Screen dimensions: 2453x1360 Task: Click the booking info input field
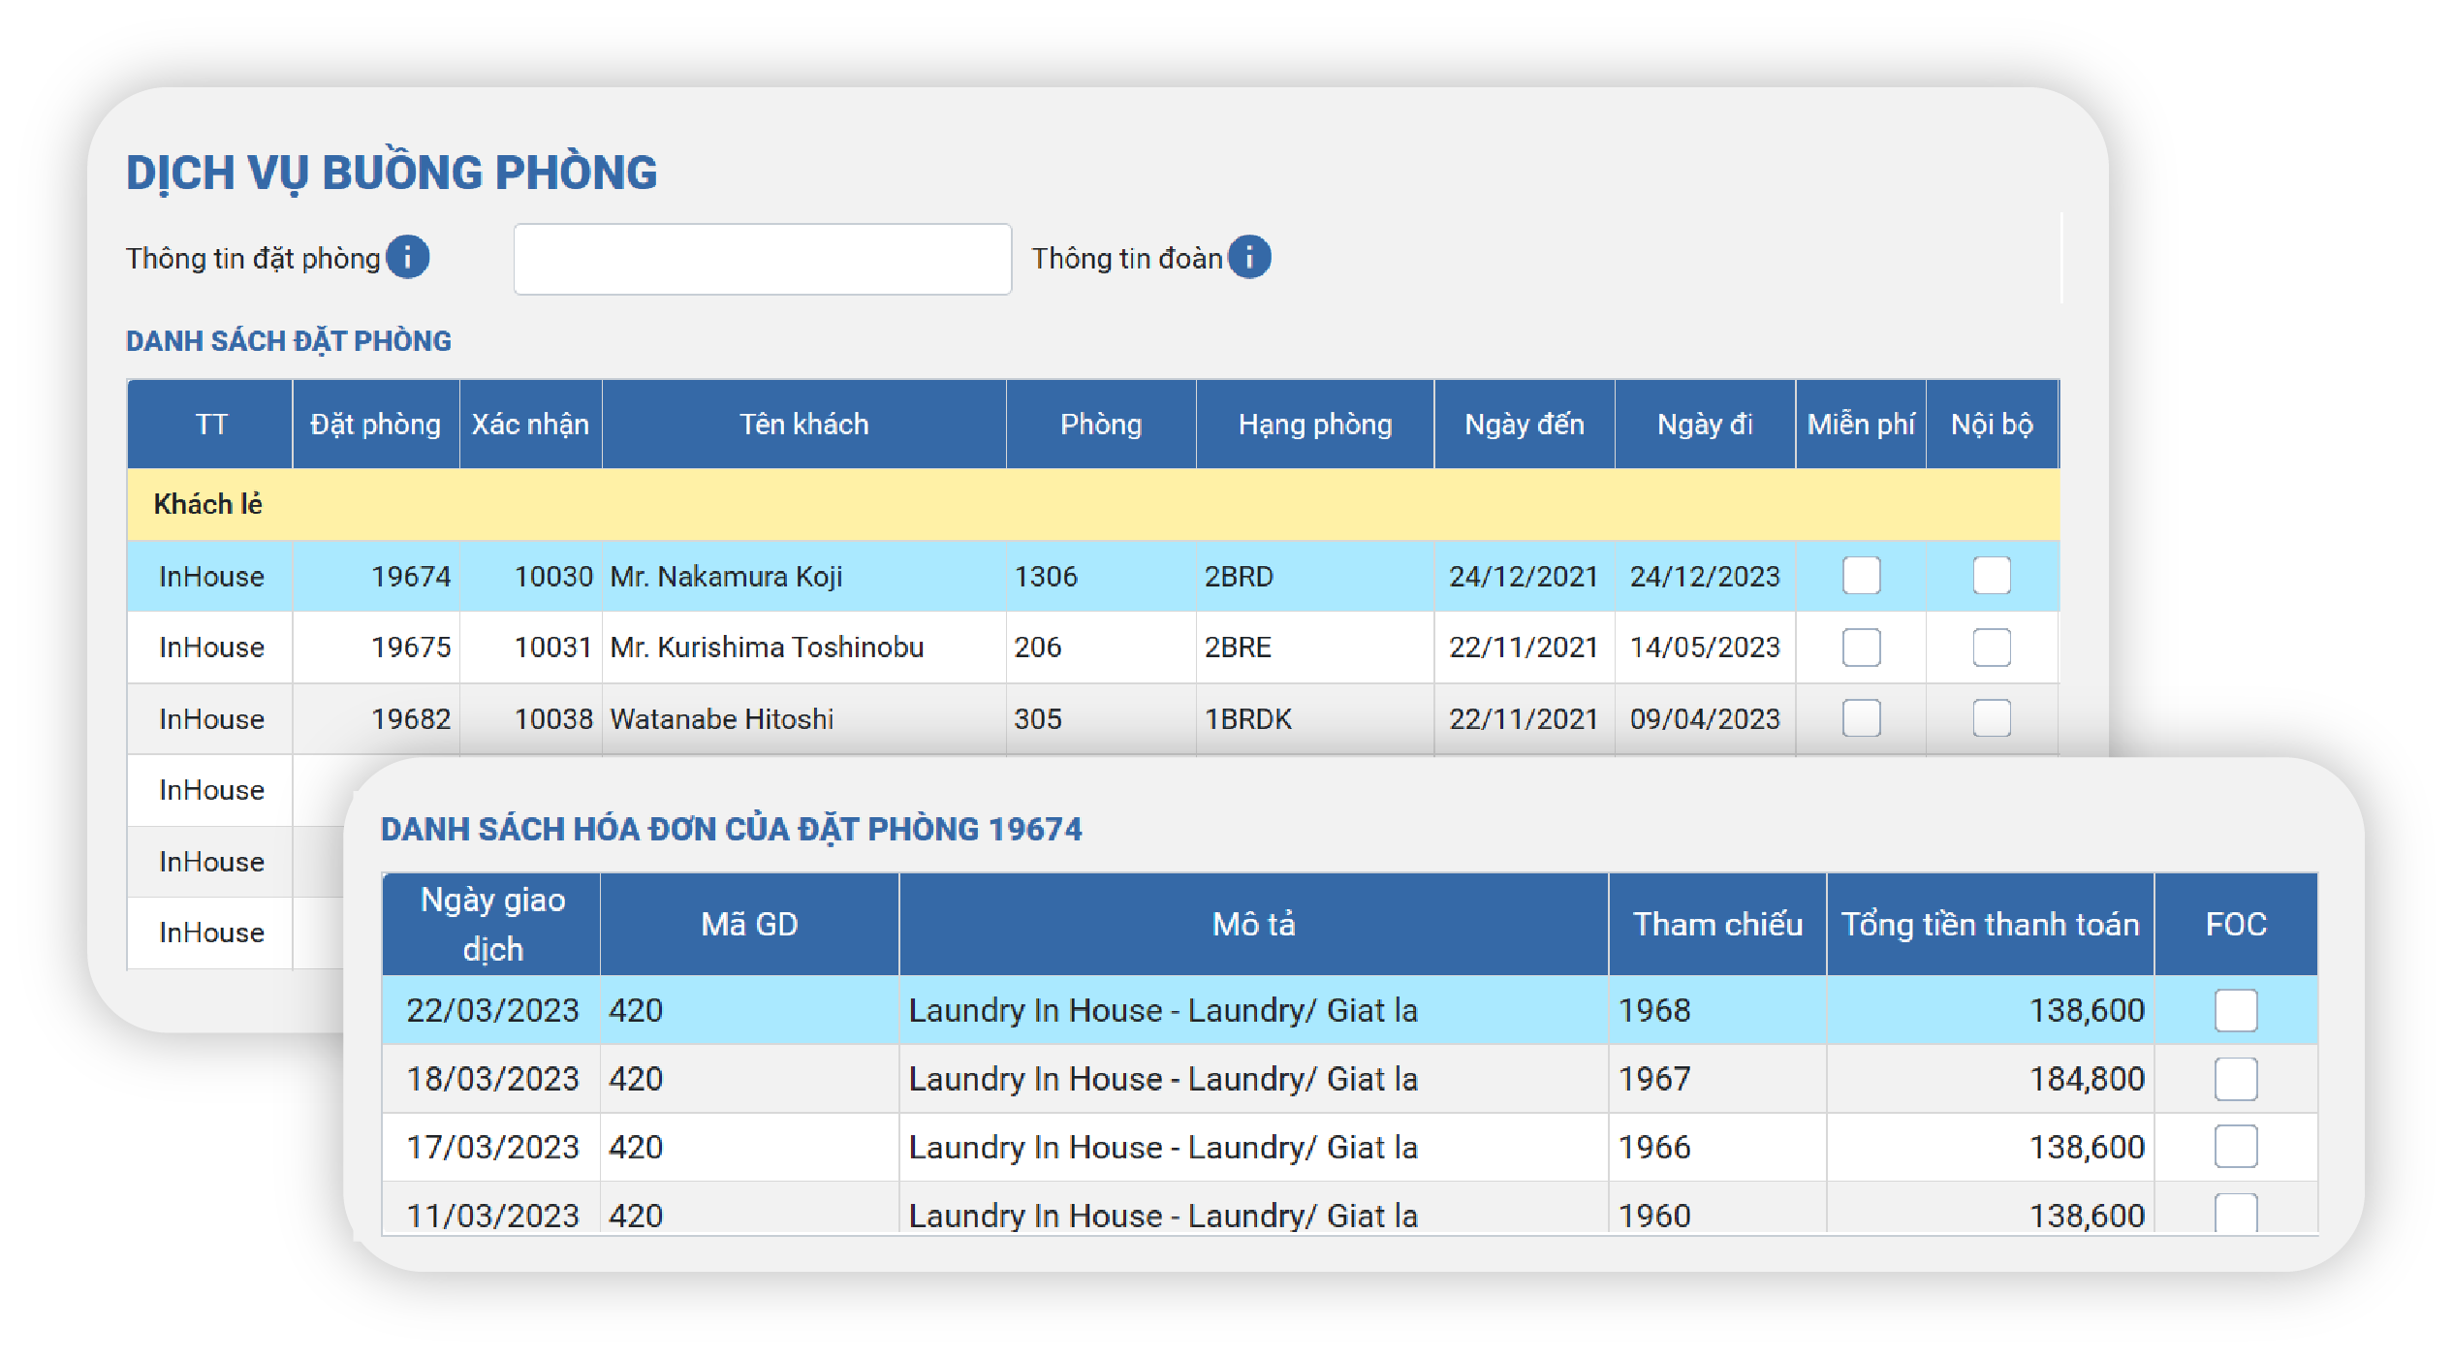(x=762, y=260)
